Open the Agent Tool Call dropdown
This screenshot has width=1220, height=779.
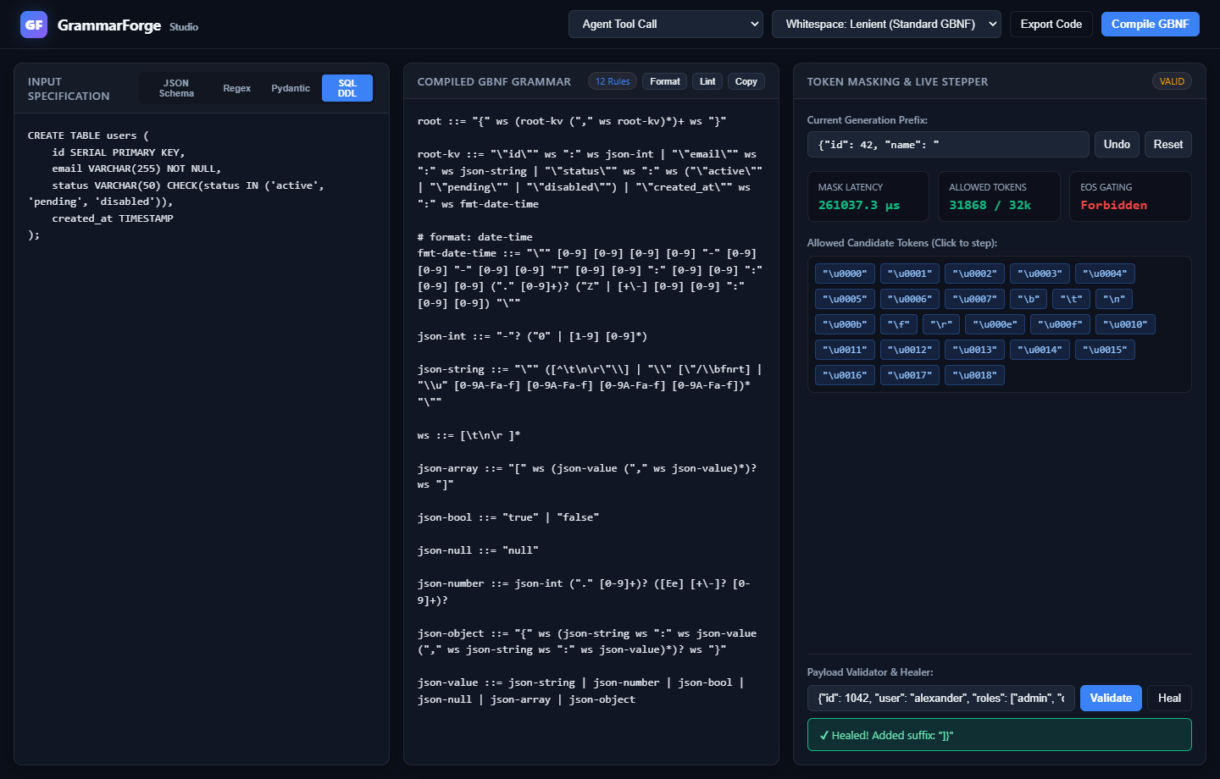coord(666,24)
